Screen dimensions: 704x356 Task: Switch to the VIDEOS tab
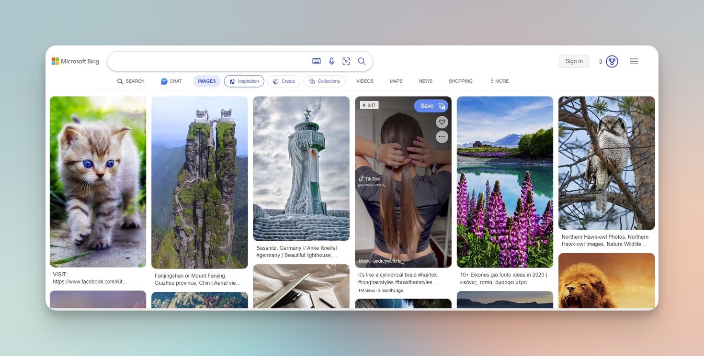tap(364, 81)
